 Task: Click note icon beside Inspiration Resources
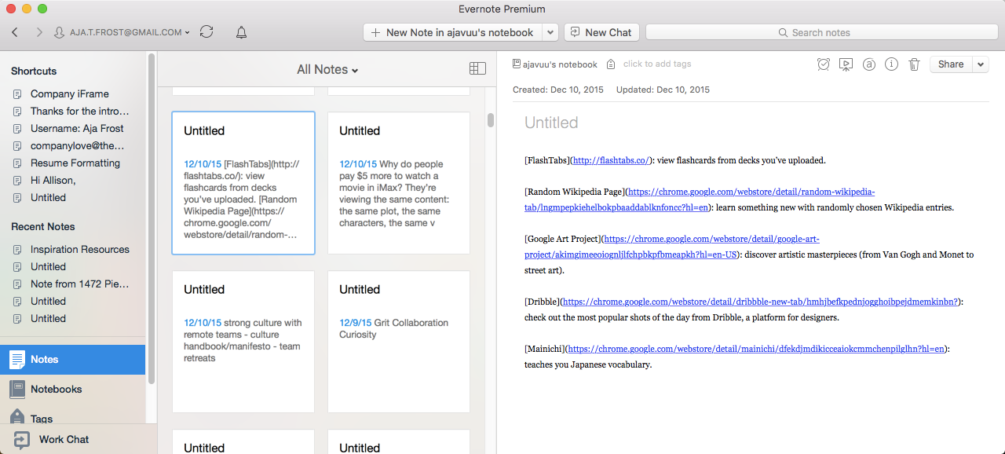pyautogui.click(x=17, y=250)
